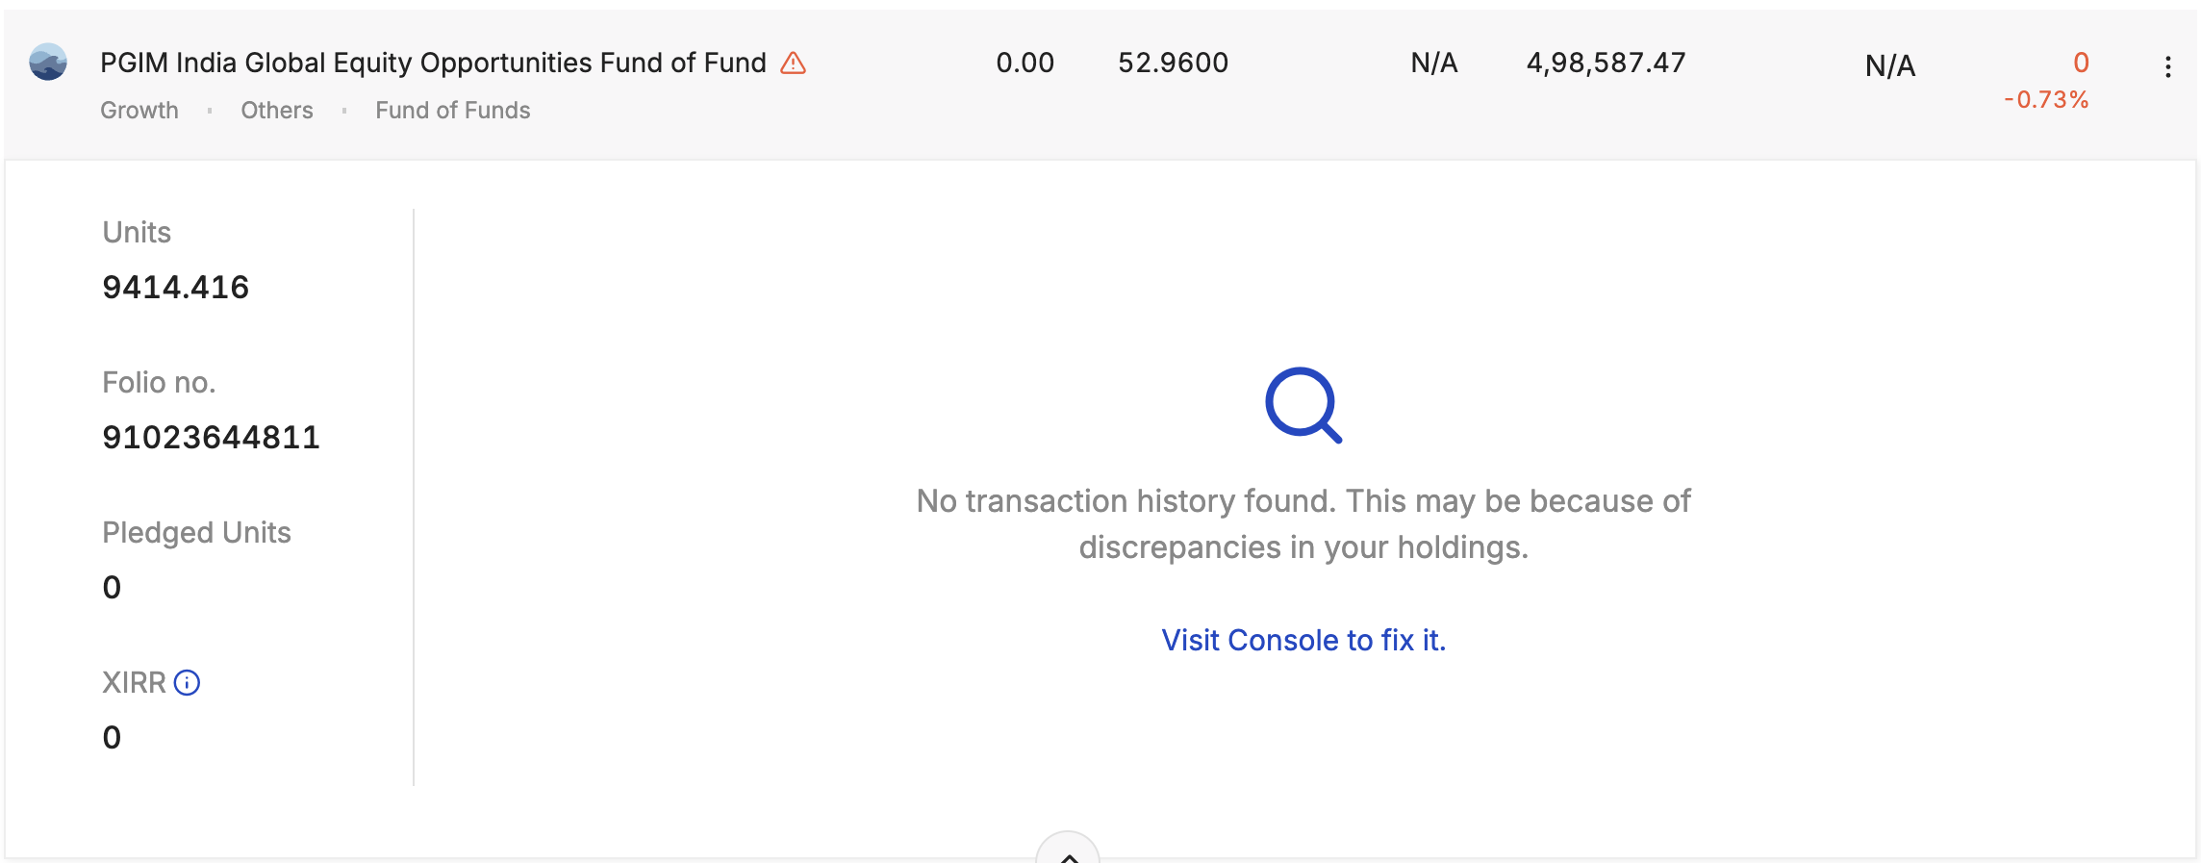Image resolution: width=2201 pixels, height=863 pixels.
Task: Click the folio number 91023644811
Action: pos(211,438)
